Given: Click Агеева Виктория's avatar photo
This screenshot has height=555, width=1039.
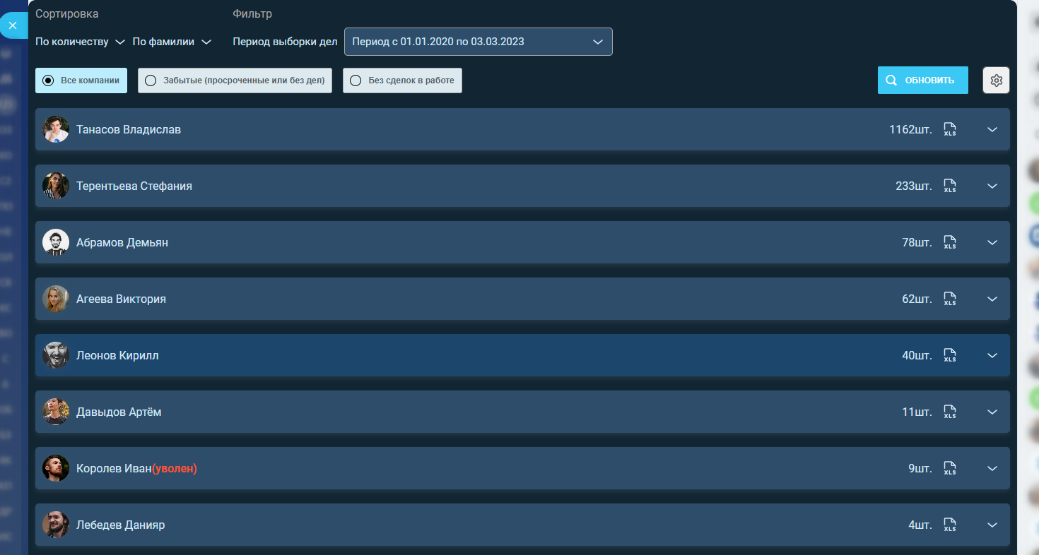Looking at the screenshot, I should click(56, 299).
